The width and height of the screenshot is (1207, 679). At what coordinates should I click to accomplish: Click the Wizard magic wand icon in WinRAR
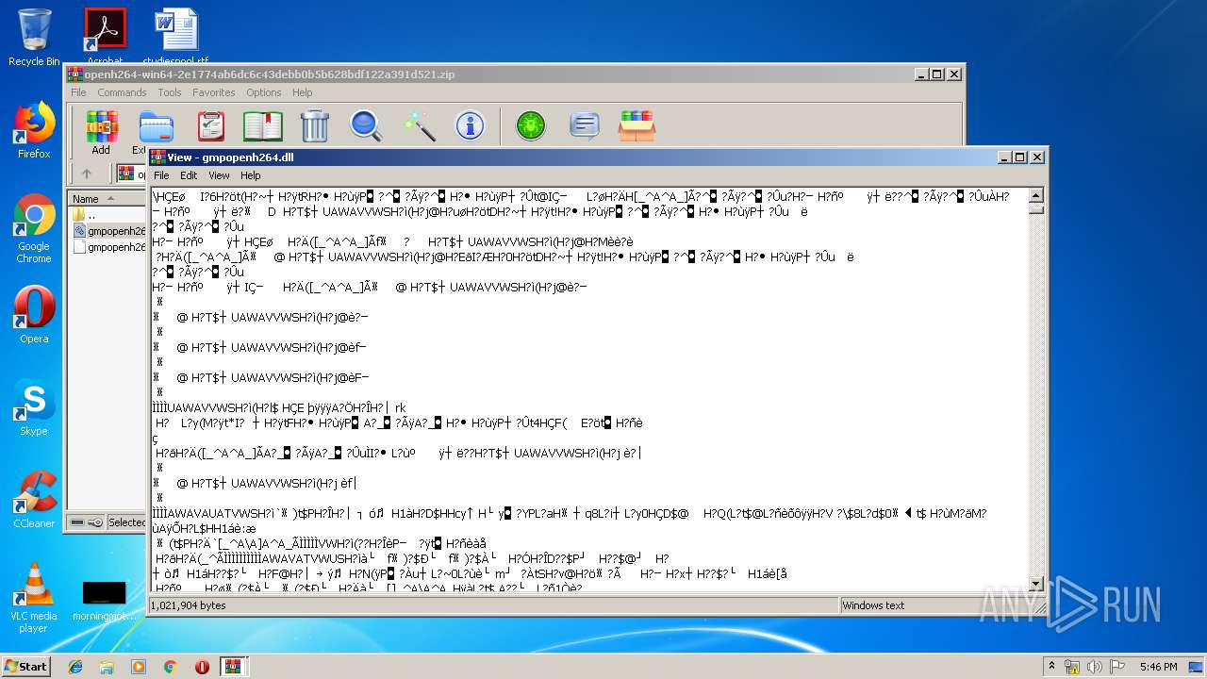419,126
